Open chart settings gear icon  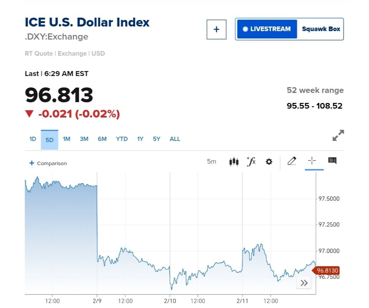click(269, 162)
